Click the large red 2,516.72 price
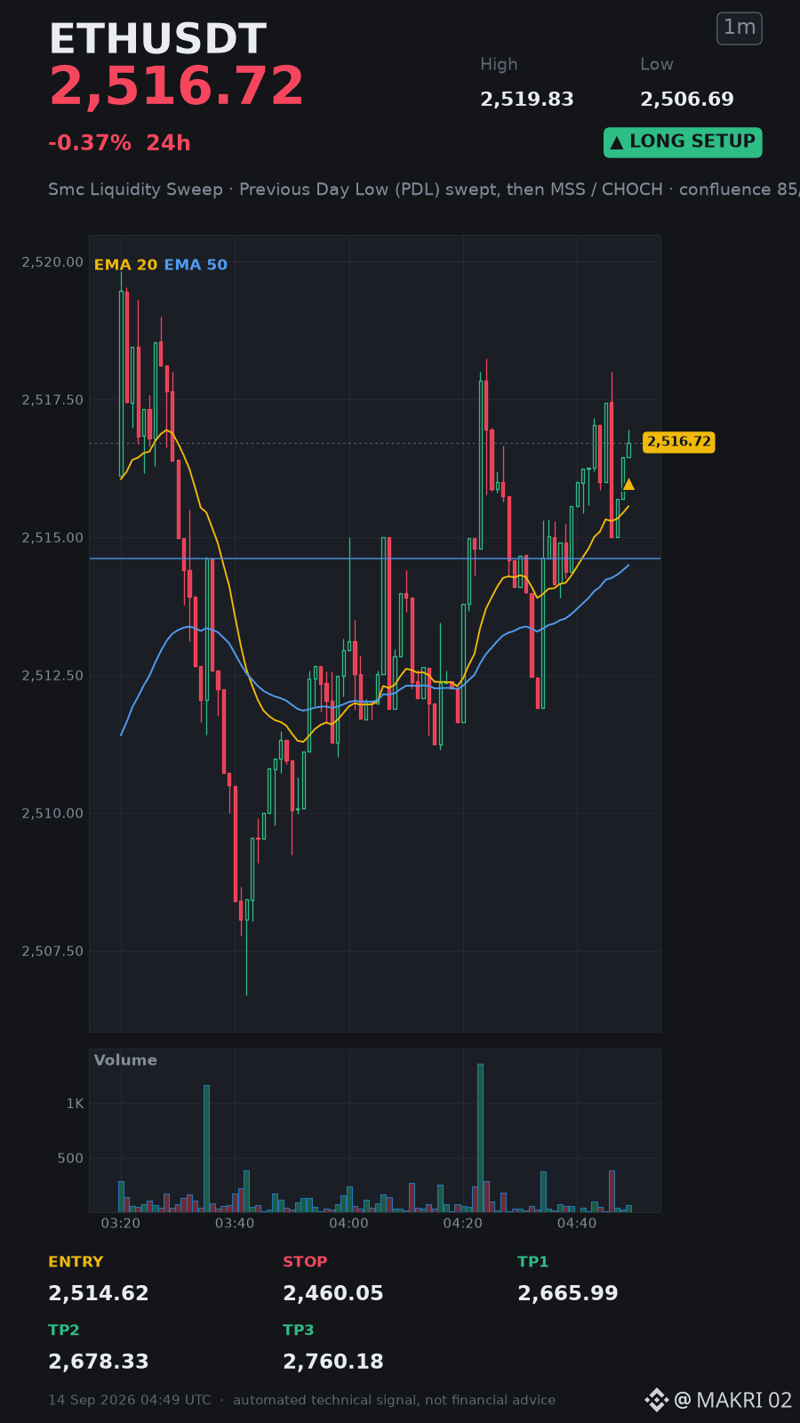Image resolution: width=800 pixels, height=1423 pixels. [176, 86]
